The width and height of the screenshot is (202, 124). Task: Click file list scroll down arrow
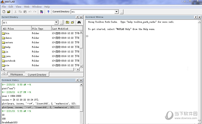pyautogui.click(x=81, y=66)
